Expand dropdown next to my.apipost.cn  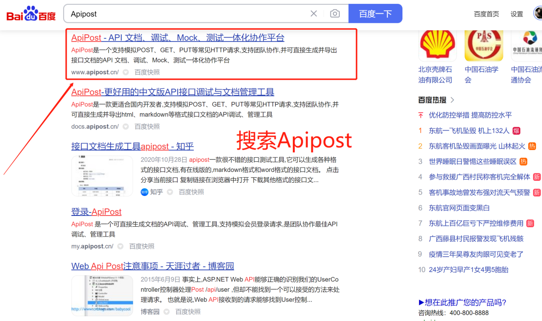point(120,247)
